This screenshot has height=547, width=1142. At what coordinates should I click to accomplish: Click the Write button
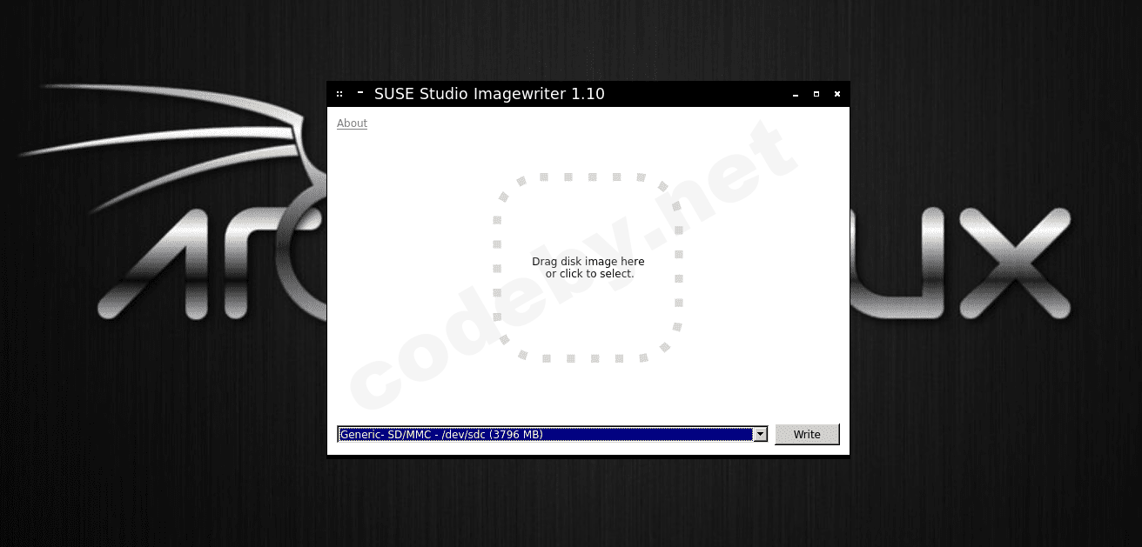coord(807,434)
